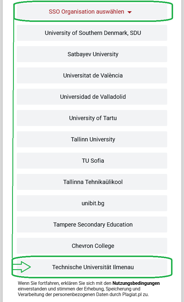This screenshot has height=302, width=184.
Task: Open the Nutzungsbedingungen link
Action: [136, 283]
